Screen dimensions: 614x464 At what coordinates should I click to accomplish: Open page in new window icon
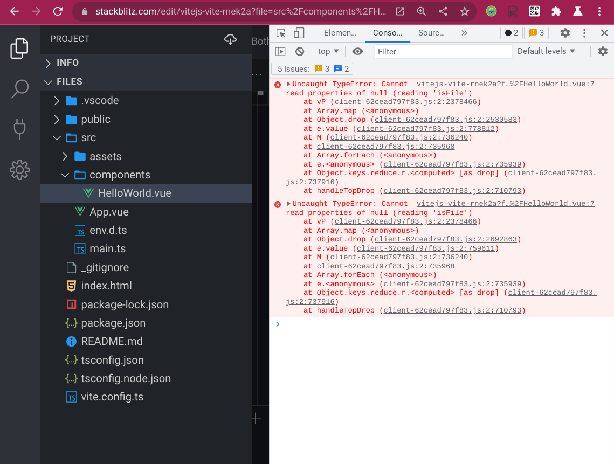[400, 11]
